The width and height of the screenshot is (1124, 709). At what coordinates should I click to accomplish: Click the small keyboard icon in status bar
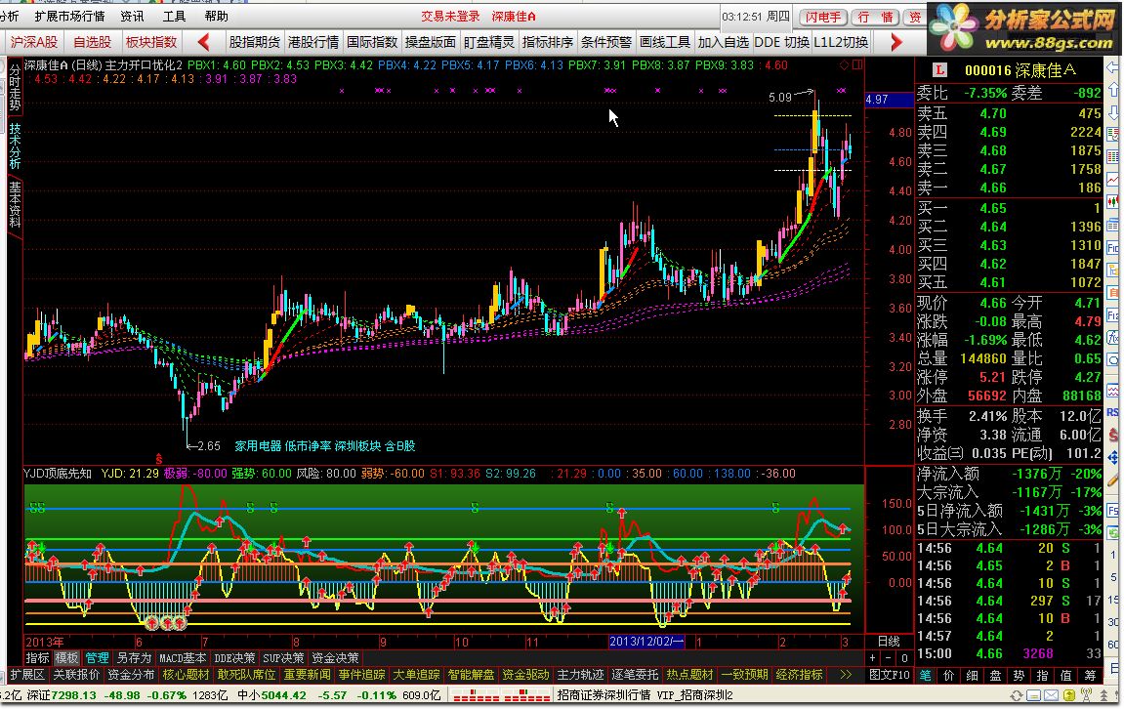coord(1033,695)
